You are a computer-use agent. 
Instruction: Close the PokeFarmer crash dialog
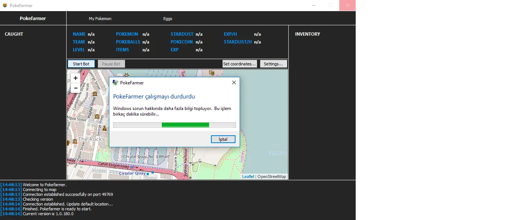click(x=234, y=82)
